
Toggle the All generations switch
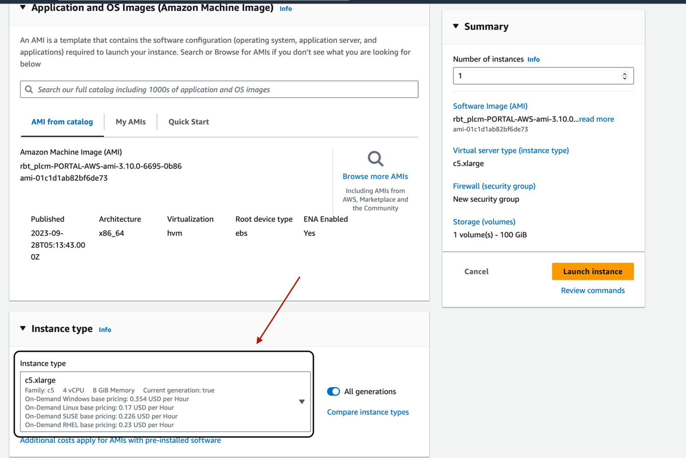click(334, 392)
